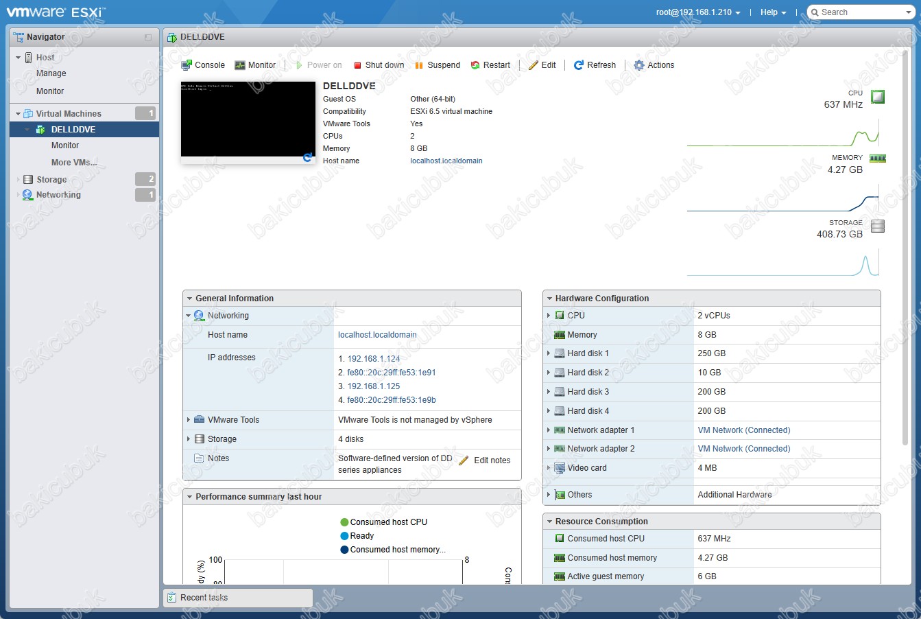Click the Hard disk 1 icon
This screenshot has width=921, height=619.
coord(560,353)
